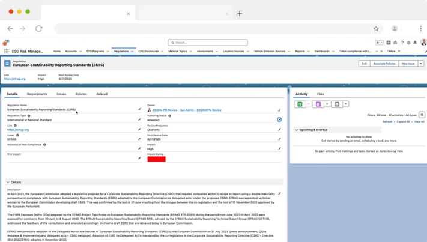
Task: Click the Authoring Status edit icon
Action: tap(279, 119)
